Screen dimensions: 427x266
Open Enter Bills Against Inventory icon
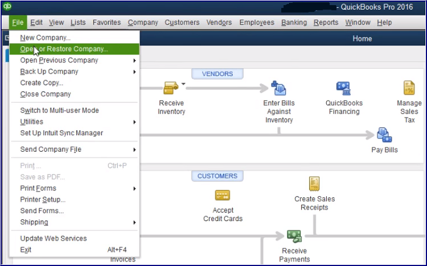(278, 88)
